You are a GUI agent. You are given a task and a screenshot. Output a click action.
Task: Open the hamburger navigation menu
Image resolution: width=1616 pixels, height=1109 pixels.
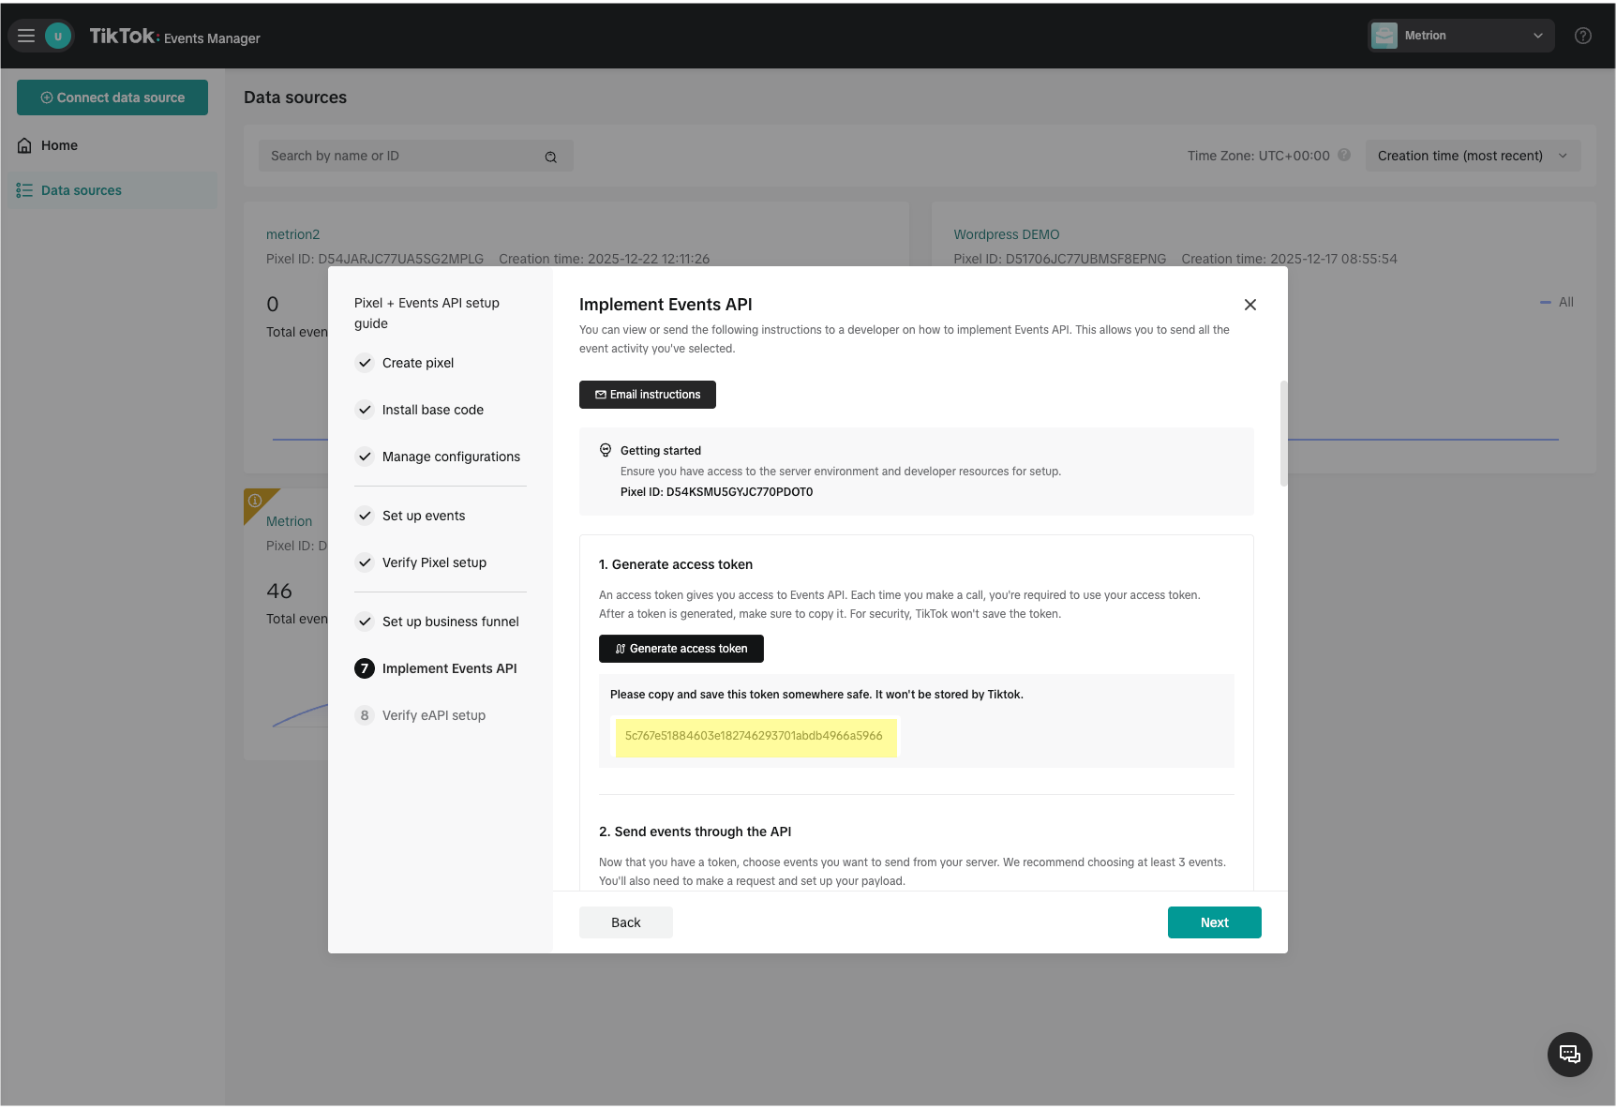tap(26, 36)
